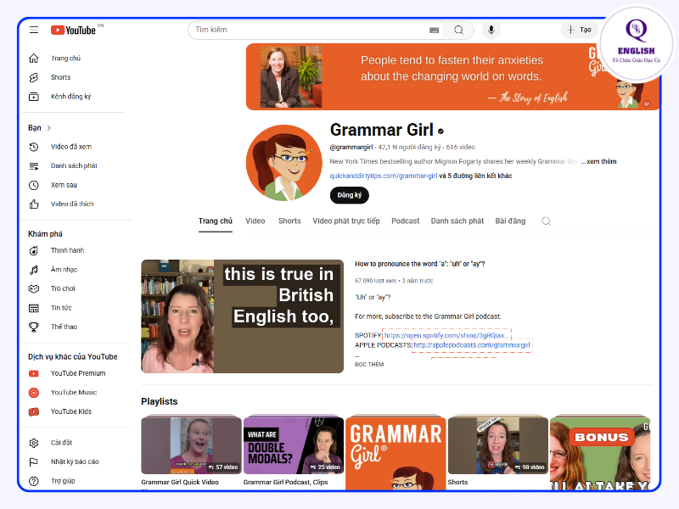Click the channel search magnifier icon

pyautogui.click(x=547, y=221)
